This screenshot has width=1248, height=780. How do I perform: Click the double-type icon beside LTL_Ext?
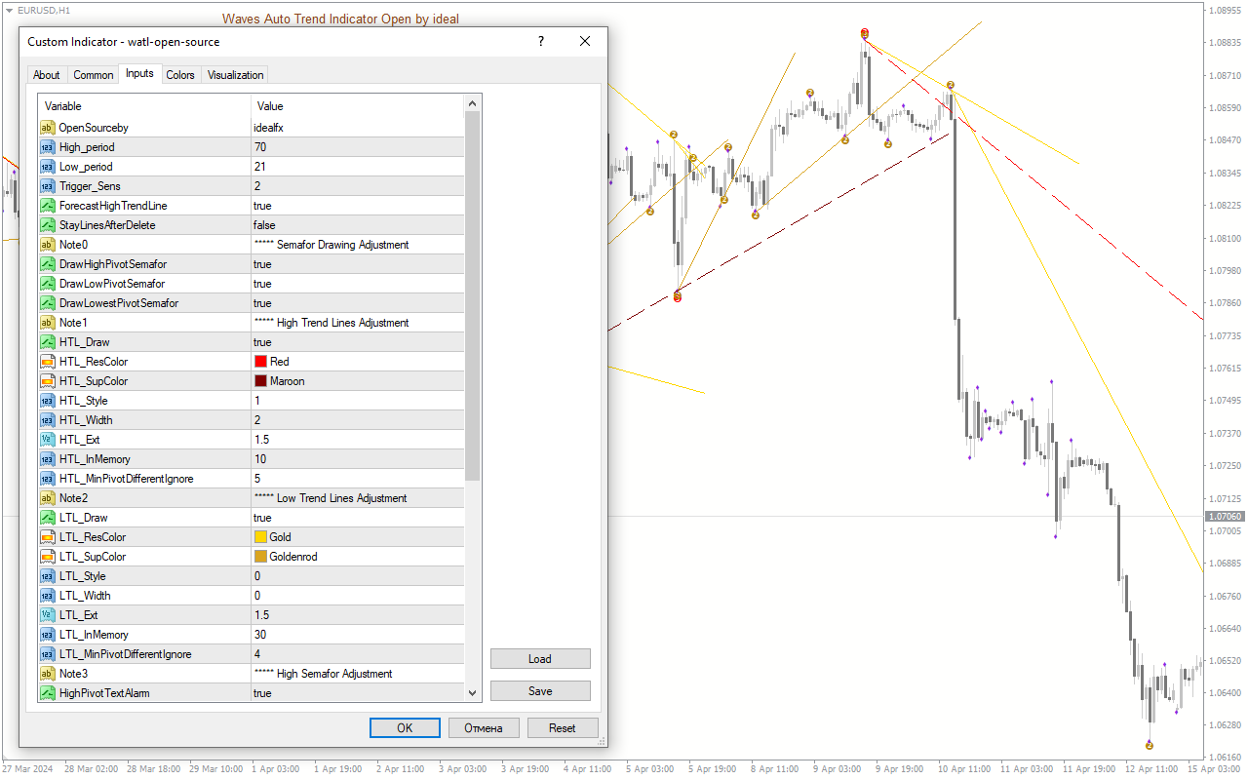click(47, 615)
